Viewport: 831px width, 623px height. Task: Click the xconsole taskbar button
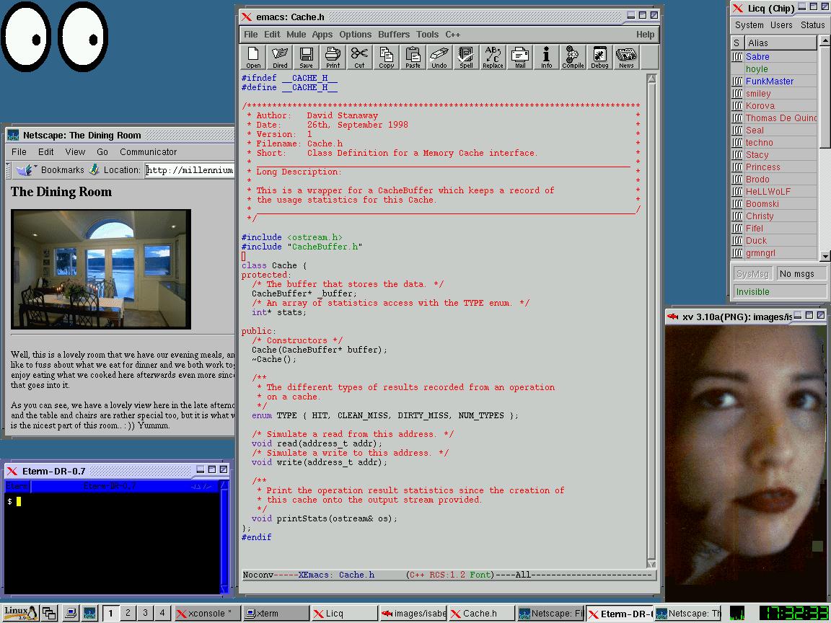click(x=206, y=614)
